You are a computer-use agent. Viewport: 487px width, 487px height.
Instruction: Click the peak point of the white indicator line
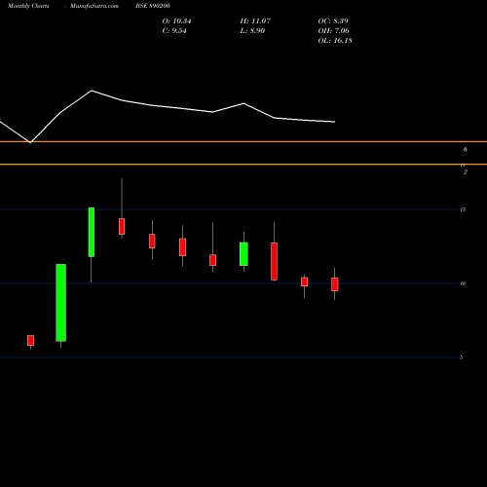pyautogui.click(x=92, y=91)
